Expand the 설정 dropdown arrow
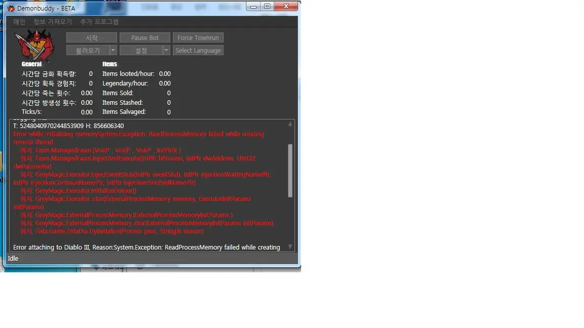 pos(166,50)
